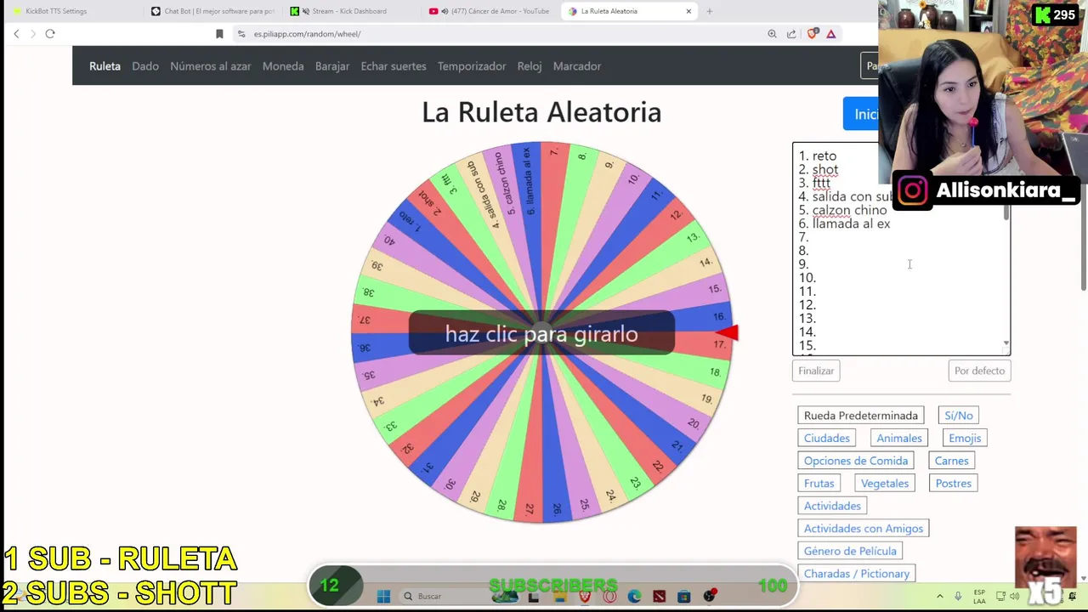1088x612 pixels.
Task: Select the Animales preset
Action: 899,439
